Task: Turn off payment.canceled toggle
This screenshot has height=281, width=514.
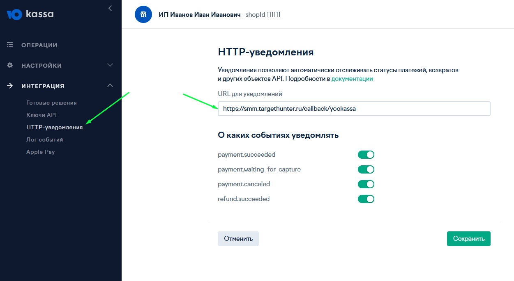Action: click(366, 184)
